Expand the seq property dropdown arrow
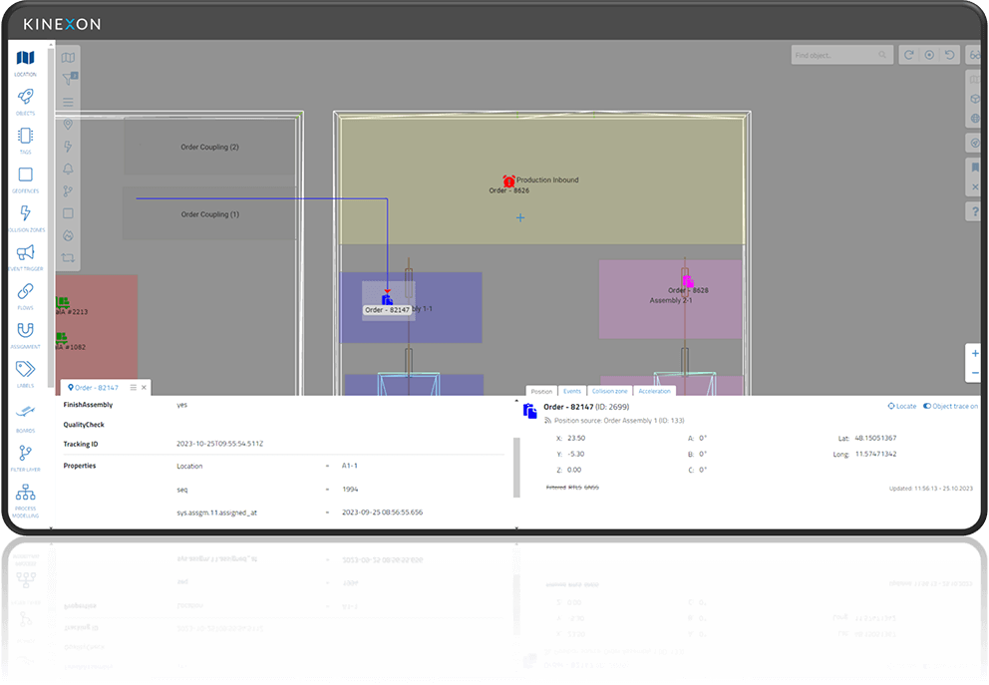989x685 pixels. point(327,490)
